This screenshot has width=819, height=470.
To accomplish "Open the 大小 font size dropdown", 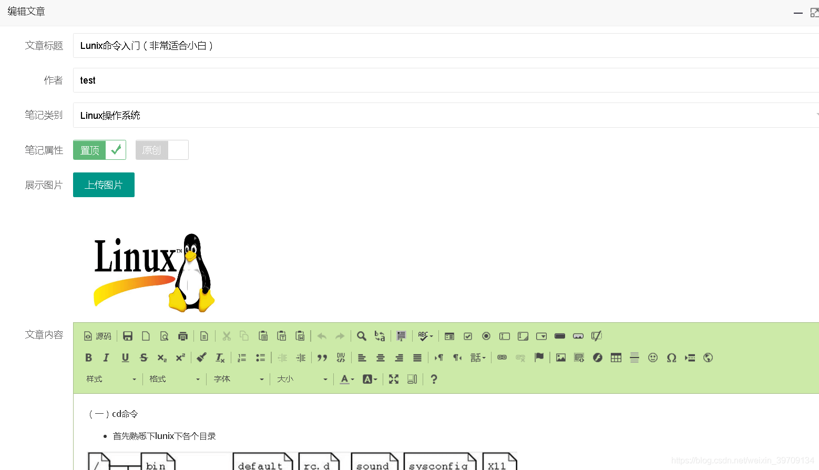I will click(302, 379).
